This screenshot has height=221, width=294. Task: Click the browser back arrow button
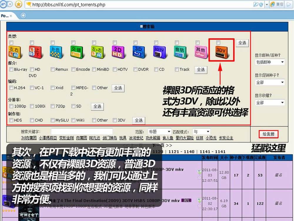3,4
